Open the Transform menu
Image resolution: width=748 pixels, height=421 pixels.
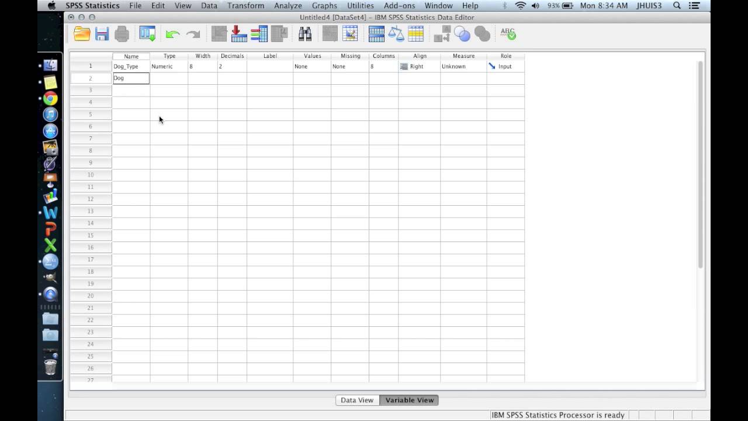pos(245,5)
